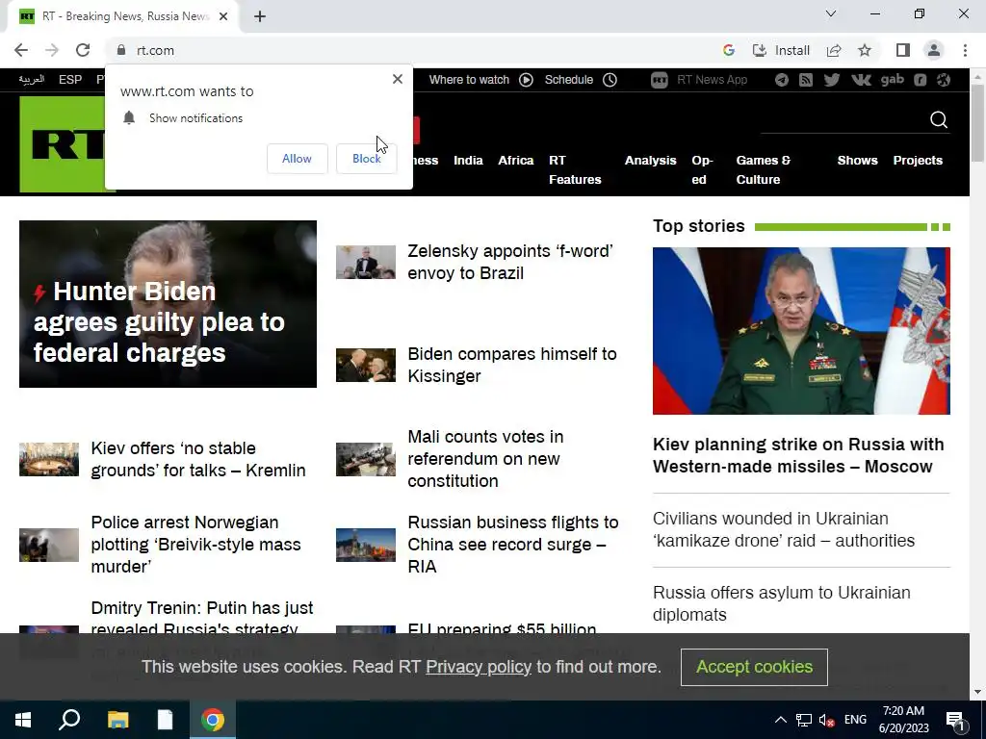Open the Mali referendum votes article
This screenshot has height=739, width=986.
(485, 459)
